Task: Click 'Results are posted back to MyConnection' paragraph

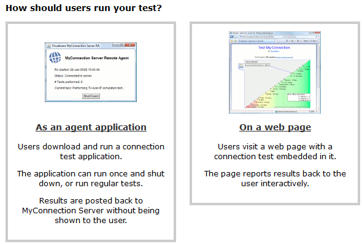Action: pos(91,210)
